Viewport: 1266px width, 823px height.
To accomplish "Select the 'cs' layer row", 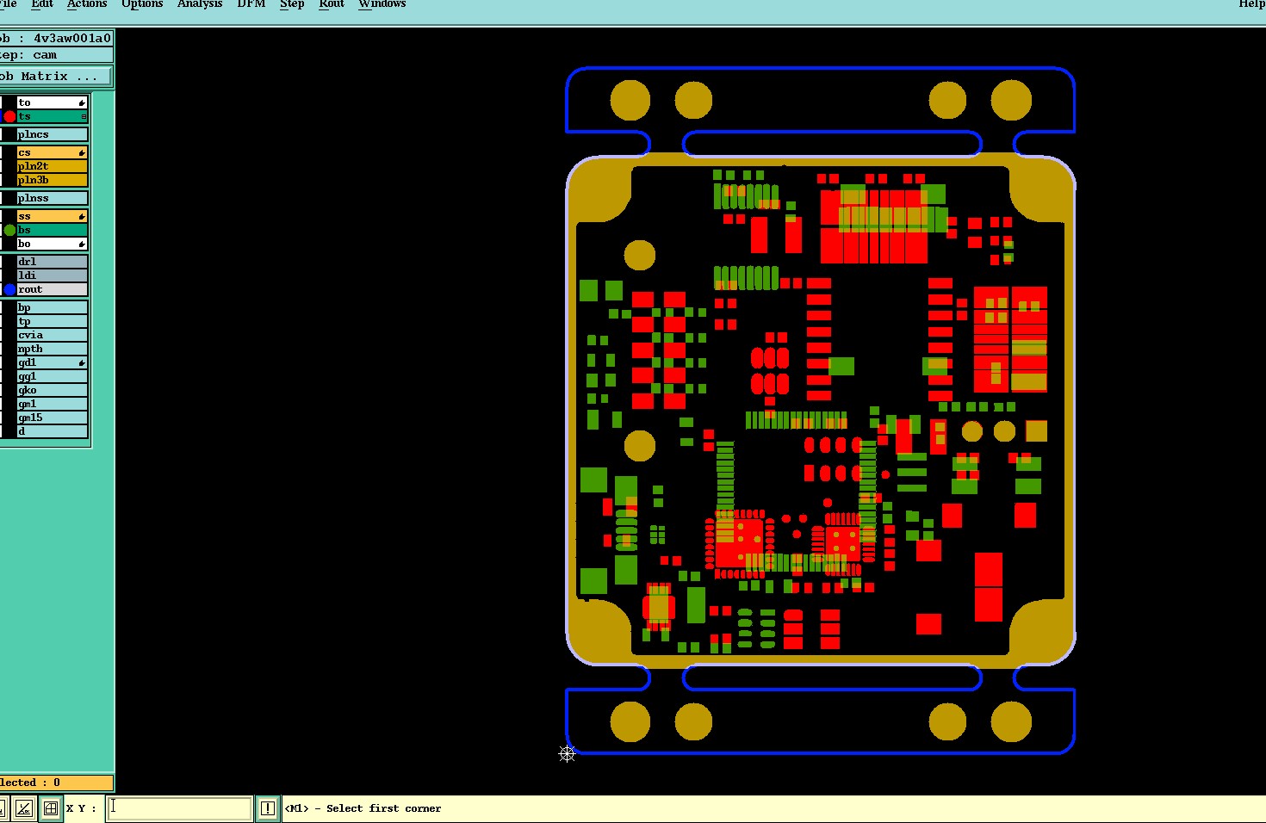I will 52,152.
